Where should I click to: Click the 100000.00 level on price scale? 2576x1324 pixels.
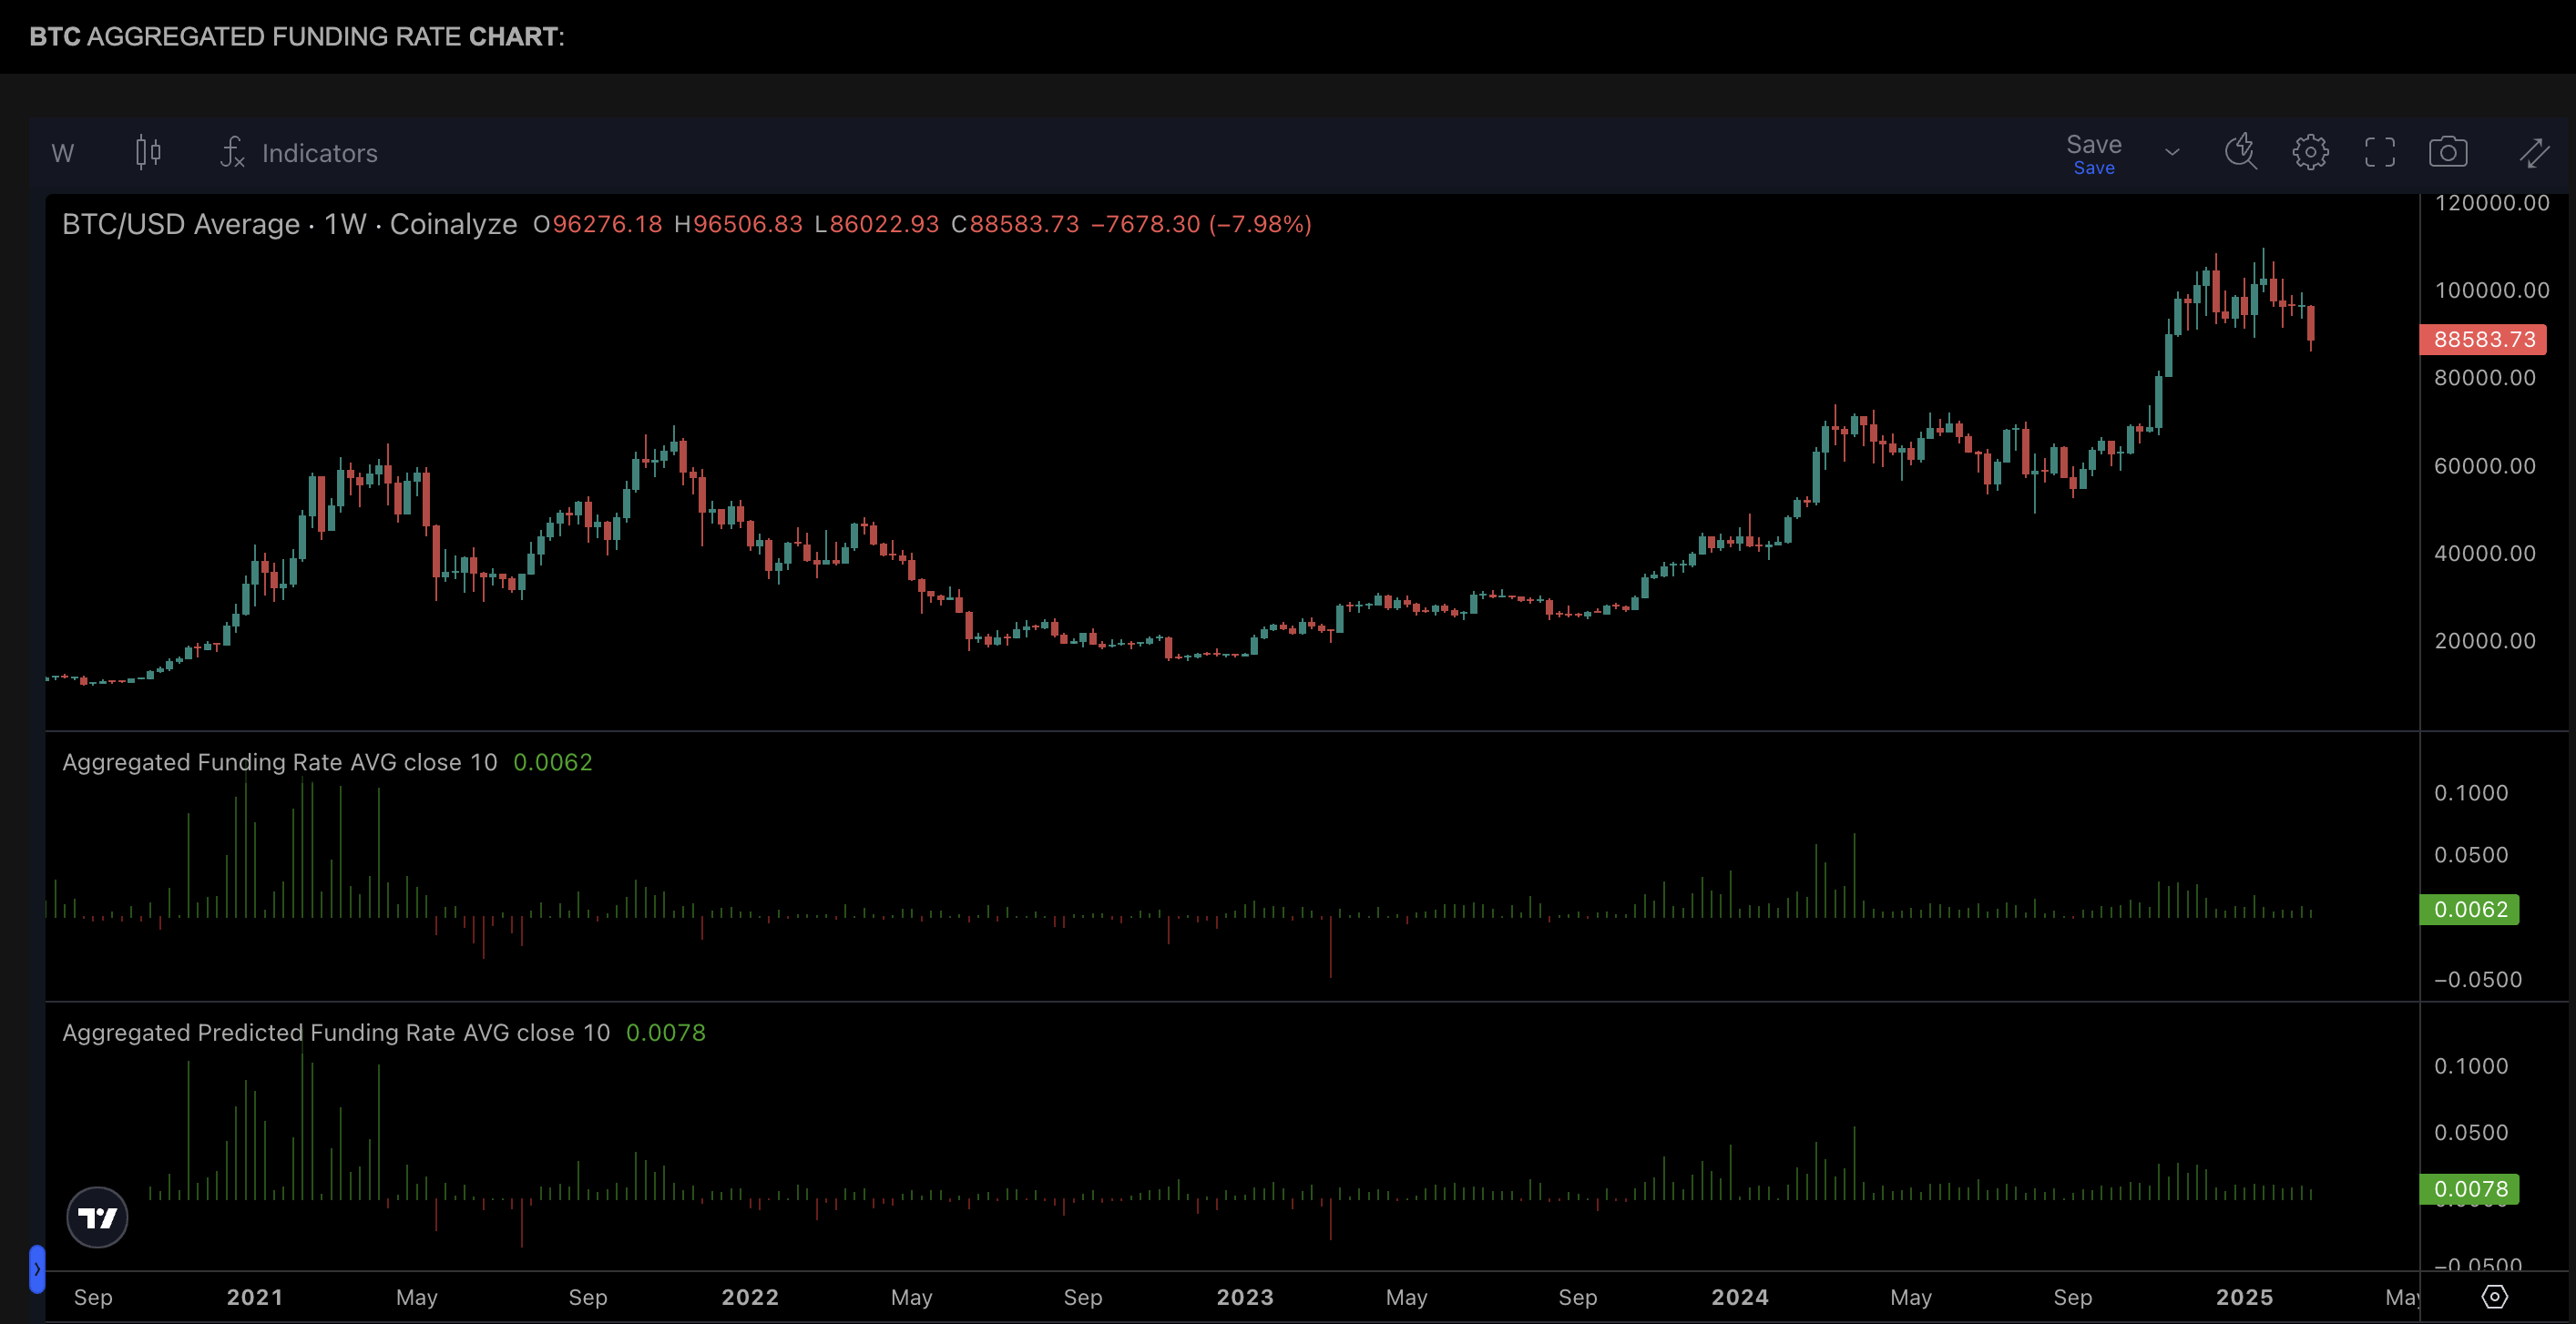2491,290
